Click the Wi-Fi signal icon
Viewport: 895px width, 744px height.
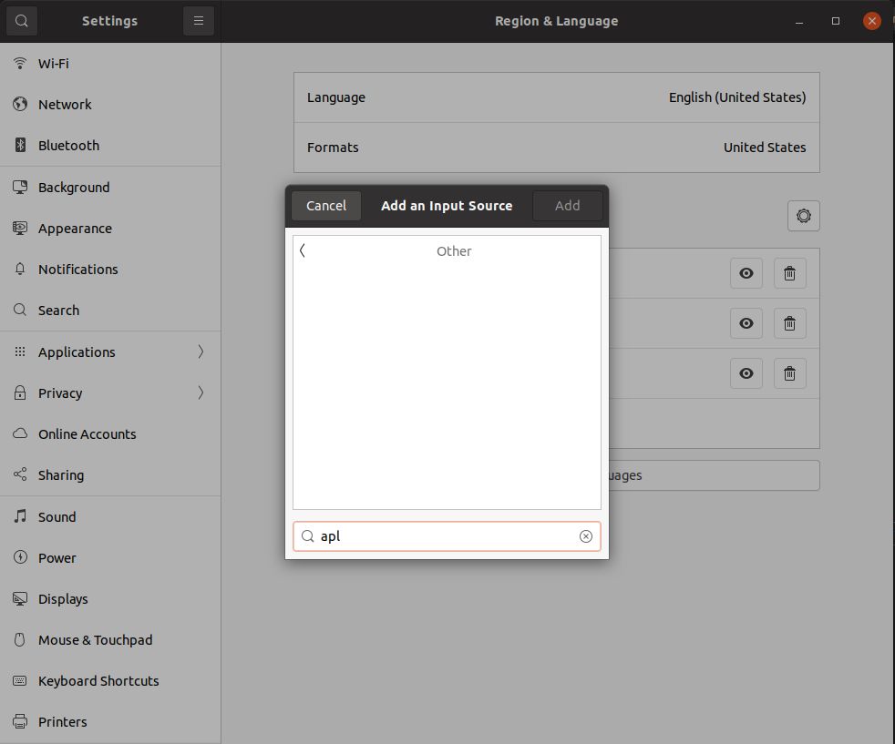(20, 63)
